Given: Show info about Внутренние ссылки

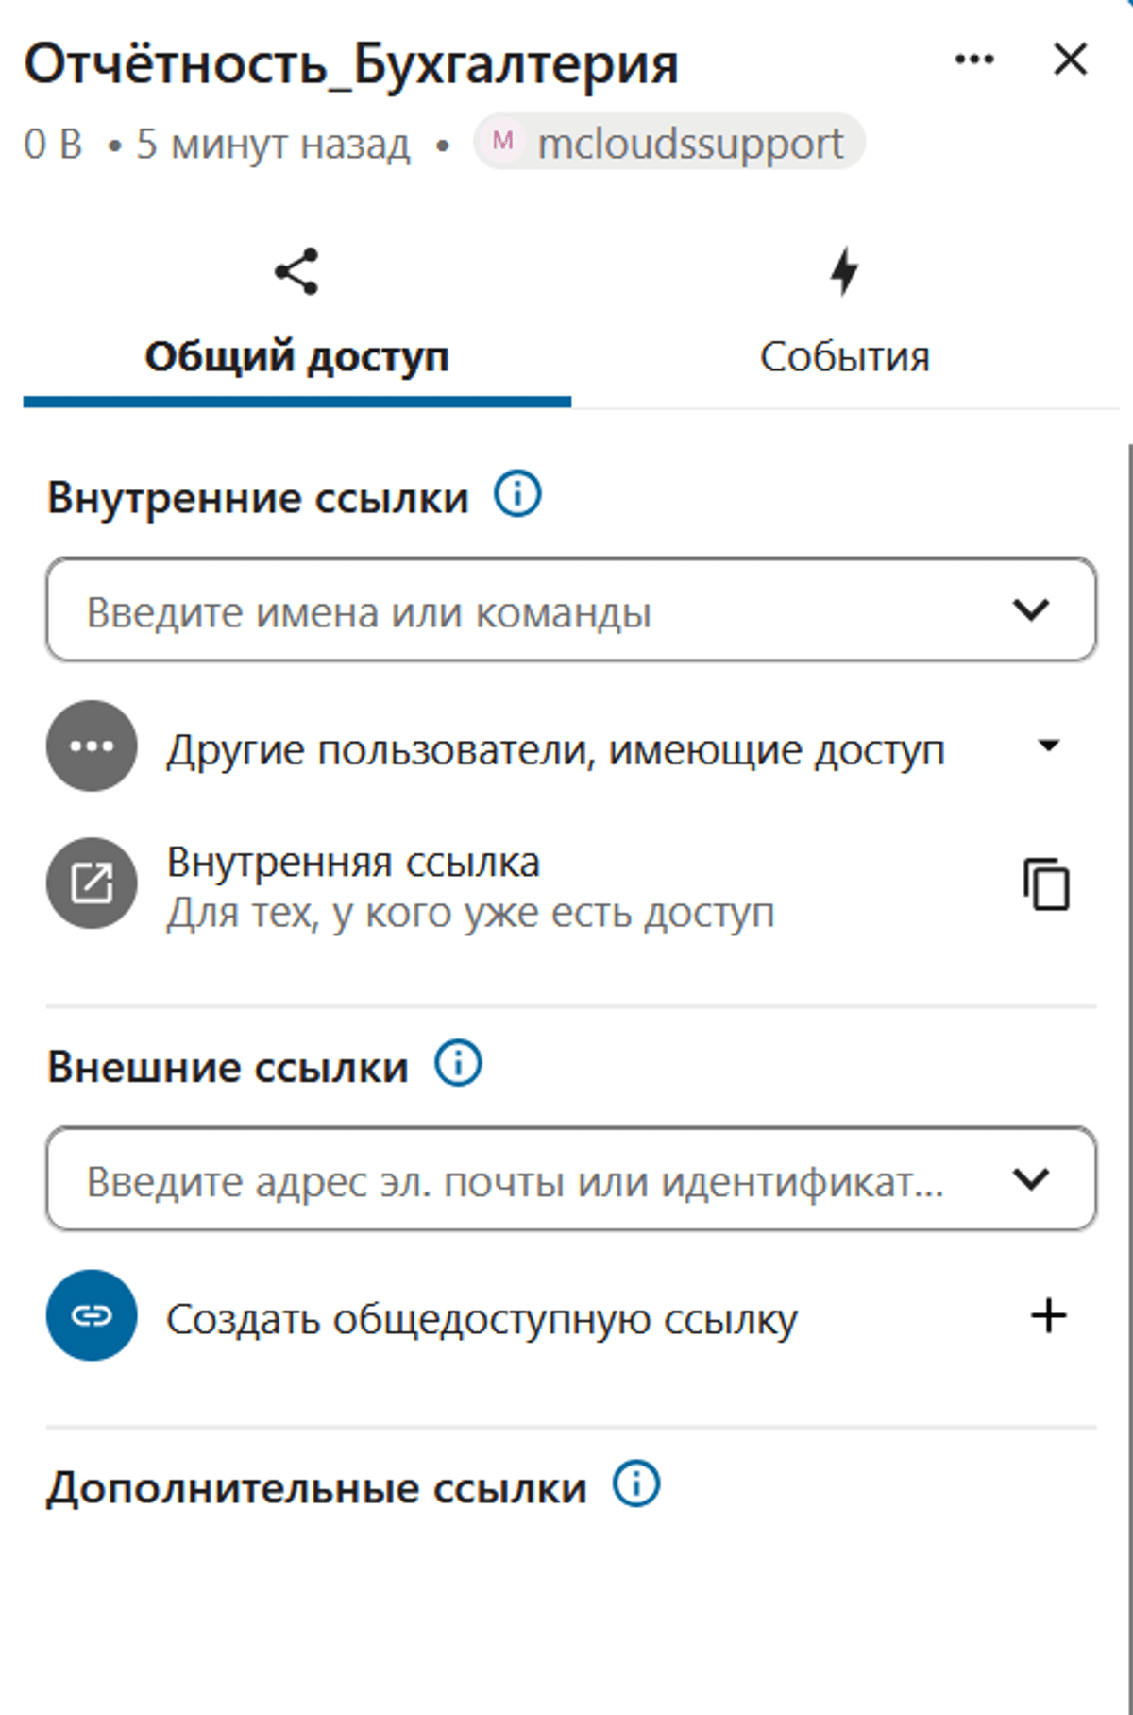Looking at the screenshot, I should (517, 494).
